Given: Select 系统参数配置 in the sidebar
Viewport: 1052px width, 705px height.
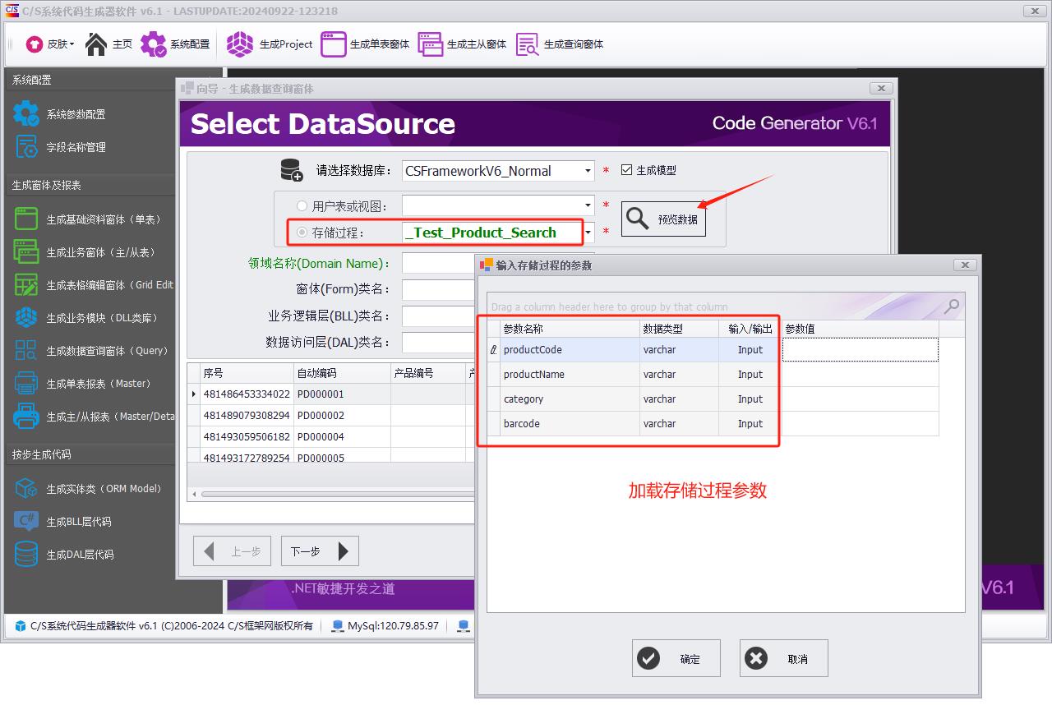Looking at the screenshot, I should [x=76, y=114].
